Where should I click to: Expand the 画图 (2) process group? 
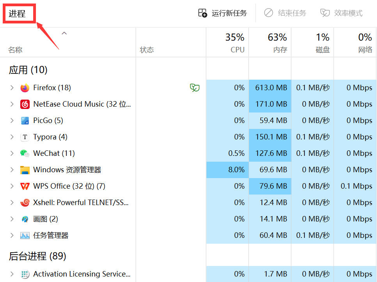12,219
